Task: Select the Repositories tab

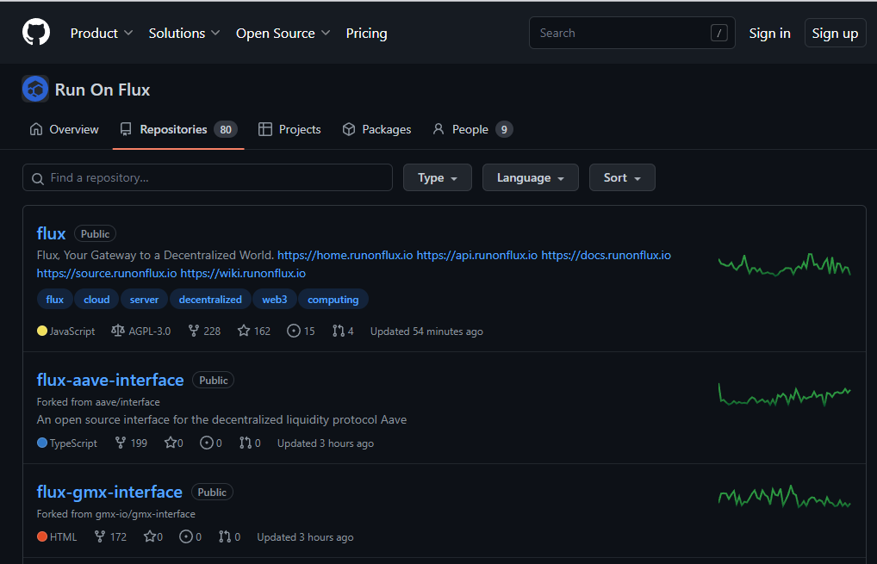Action: tap(178, 129)
